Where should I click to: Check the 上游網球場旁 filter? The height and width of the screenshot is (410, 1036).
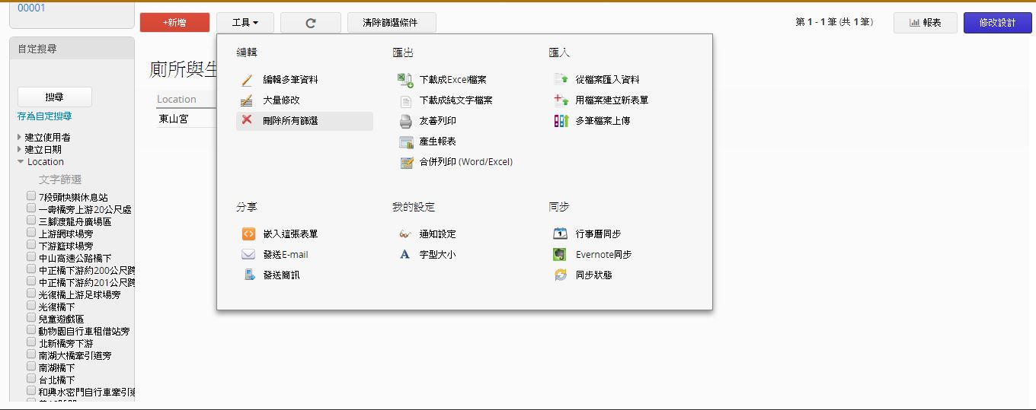point(31,233)
